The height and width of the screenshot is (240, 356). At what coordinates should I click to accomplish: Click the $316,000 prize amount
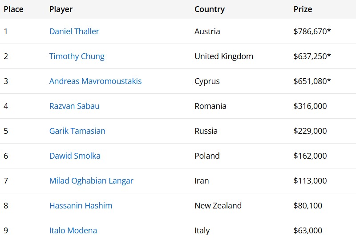[x=310, y=106]
